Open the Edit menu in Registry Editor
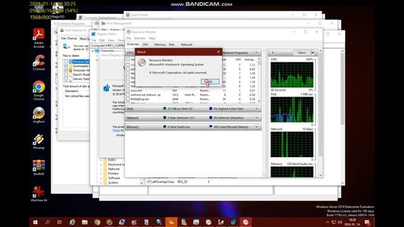Screen dimensions: 404x227 [x=102, y=40]
